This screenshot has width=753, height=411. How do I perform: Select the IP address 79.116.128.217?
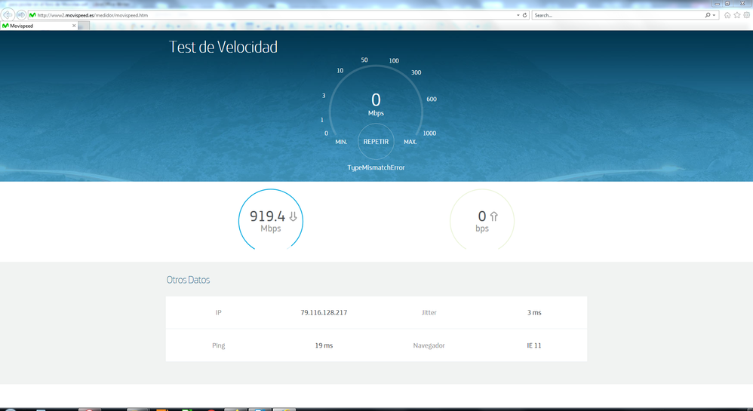click(x=324, y=312)
